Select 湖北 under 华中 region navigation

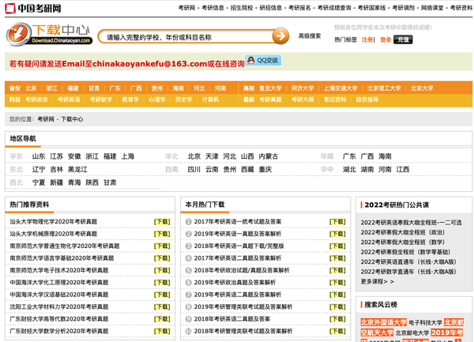pos(349,169)
